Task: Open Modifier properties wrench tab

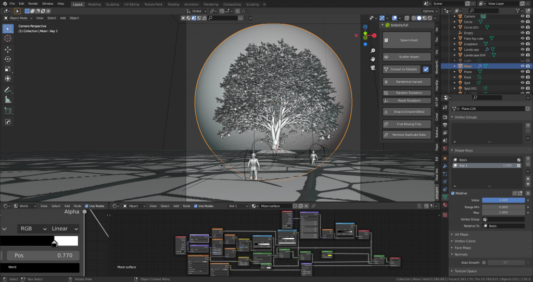Action: pyautogui.click(x=445, y=166)
